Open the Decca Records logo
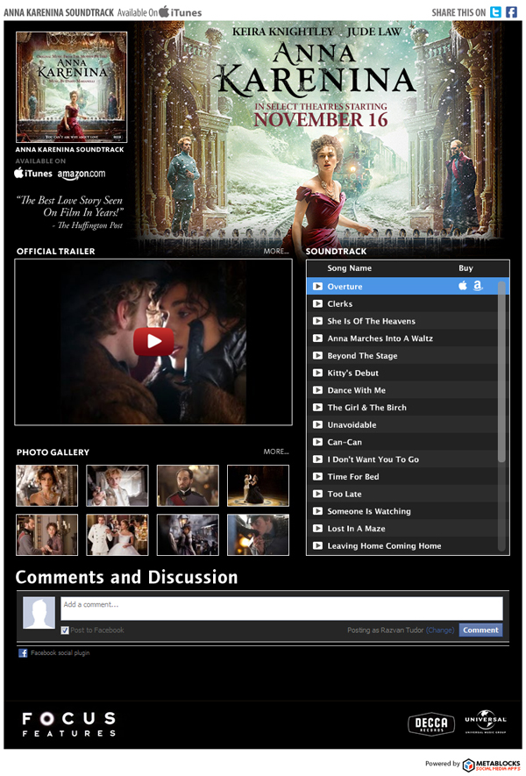Image resolution: width=526 pixels, height=776 pixels. (x=431, y=724)
